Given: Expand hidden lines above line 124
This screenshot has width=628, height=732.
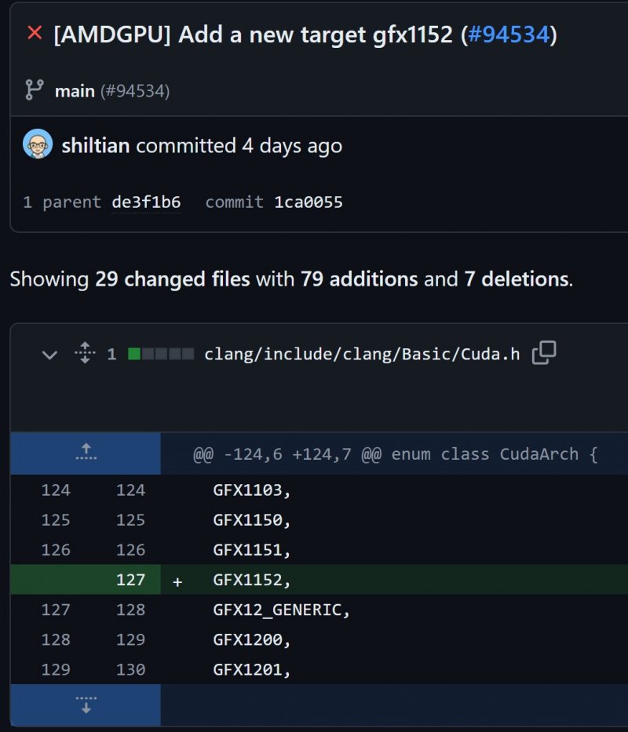Looking at the screenshot, I should [x=86, y=453].
